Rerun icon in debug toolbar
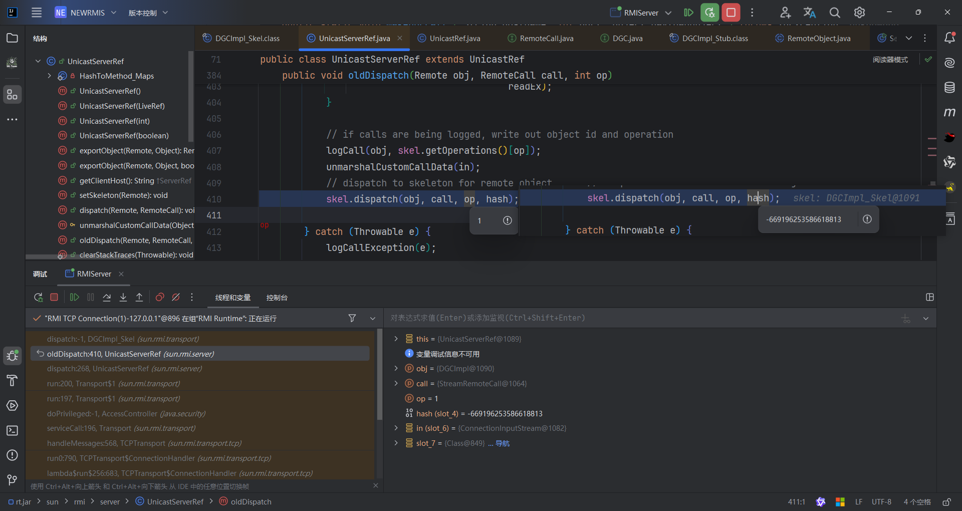Image resolution: width=962 pixels, height=511 pixels. (38, 297)
